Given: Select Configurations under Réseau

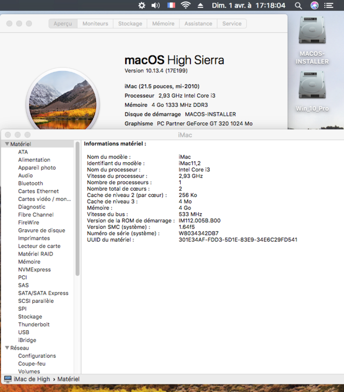Looking at the screenshot, I should pos(37,355).
